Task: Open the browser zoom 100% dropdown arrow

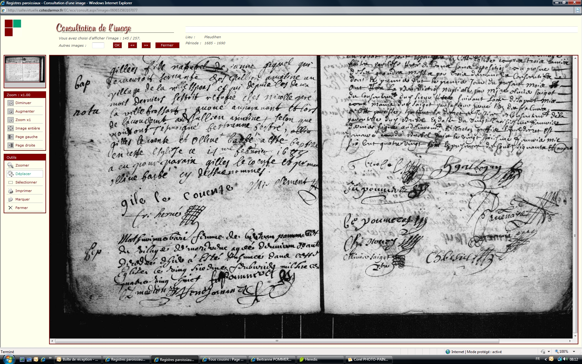Action: point(574,352)
